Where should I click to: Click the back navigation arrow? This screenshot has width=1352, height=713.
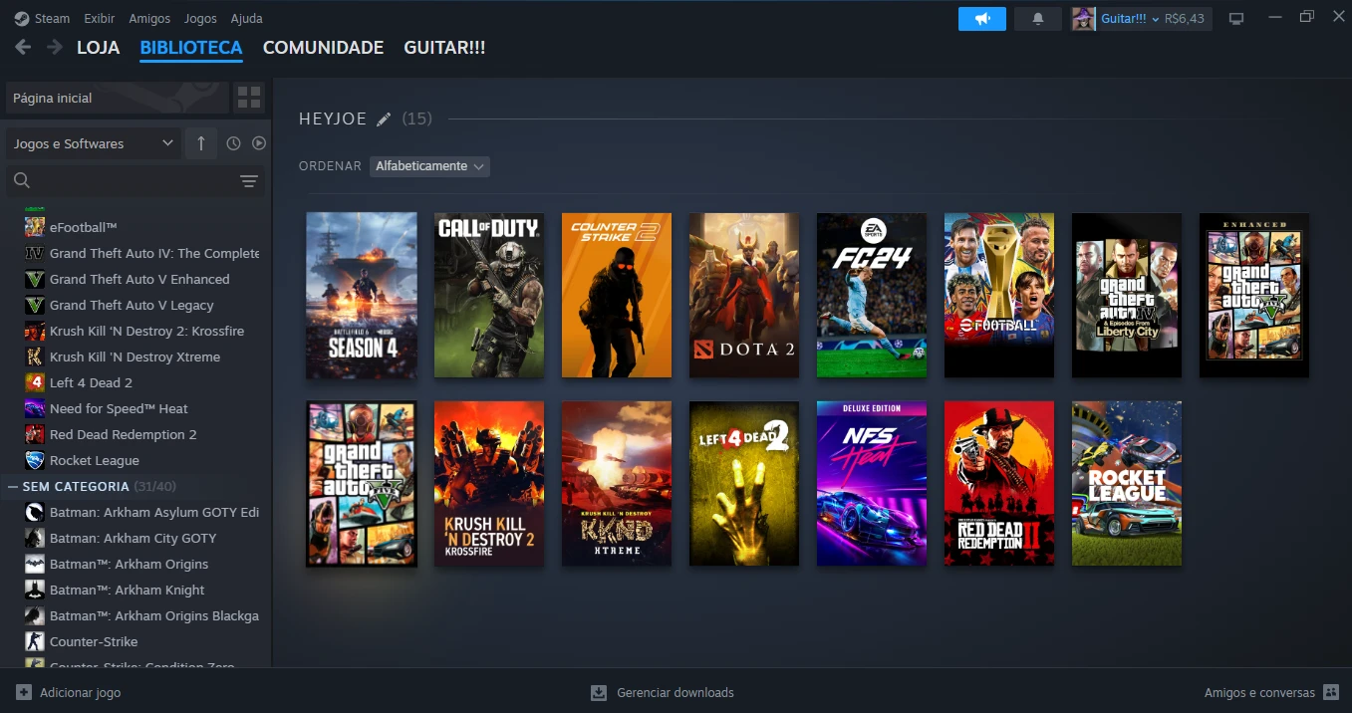(23, 47)
